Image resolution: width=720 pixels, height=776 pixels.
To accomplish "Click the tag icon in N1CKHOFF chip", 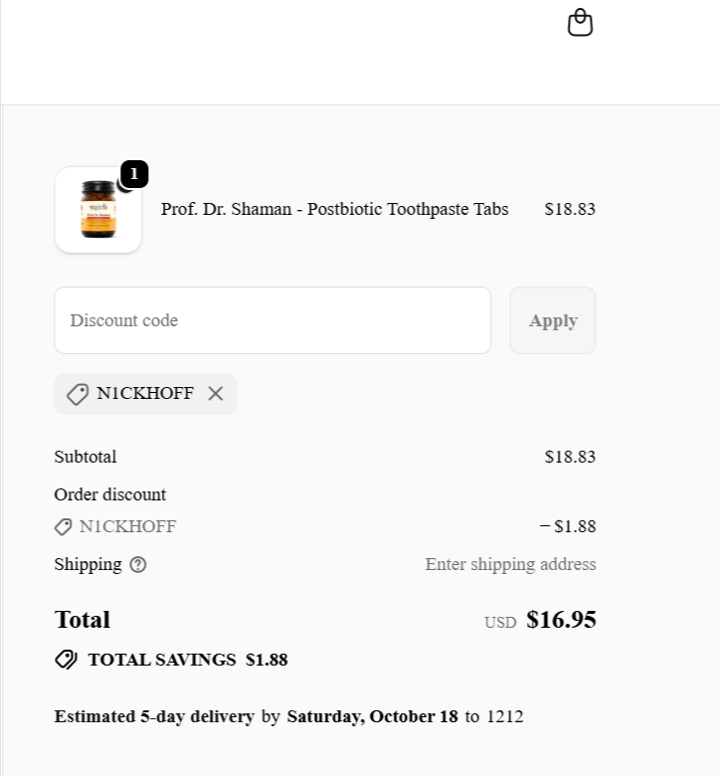I will [78, 394].
